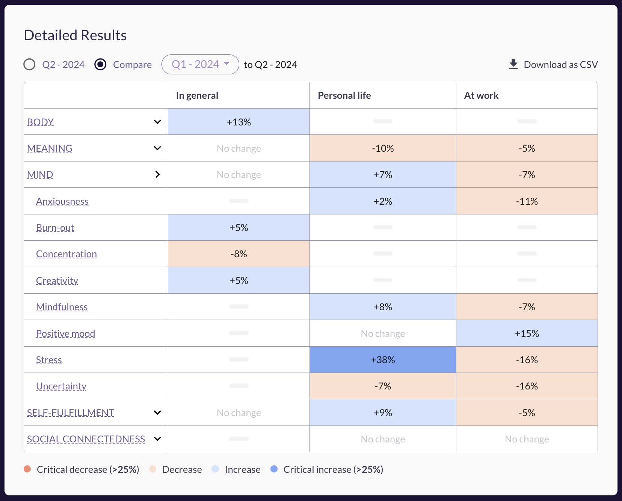Expand the BODY category chevron
Image resolution: width=622 pixels, height=501 pixels.
[157, 122]
